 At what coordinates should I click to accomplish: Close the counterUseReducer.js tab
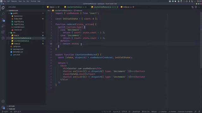click(x=117, y=7)
